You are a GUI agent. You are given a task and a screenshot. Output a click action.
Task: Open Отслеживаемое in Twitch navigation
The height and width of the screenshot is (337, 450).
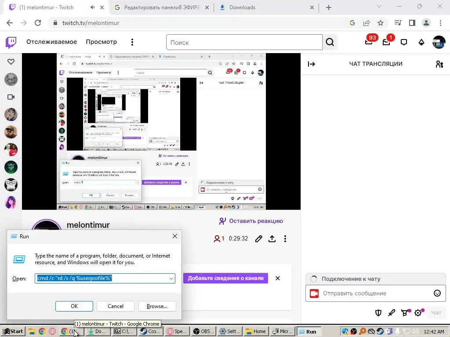tap(52, 42)
